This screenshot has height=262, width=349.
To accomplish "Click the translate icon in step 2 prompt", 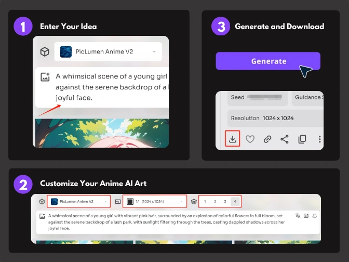I will point(298,215).
